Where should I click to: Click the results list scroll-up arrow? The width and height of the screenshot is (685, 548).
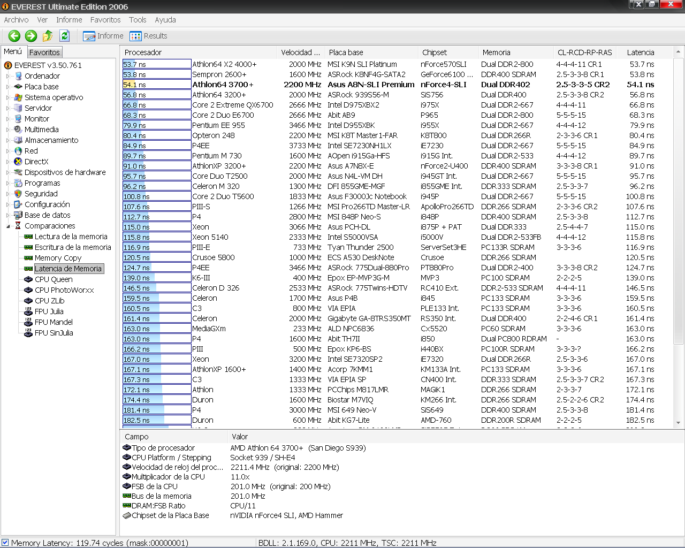click(678, 52)
